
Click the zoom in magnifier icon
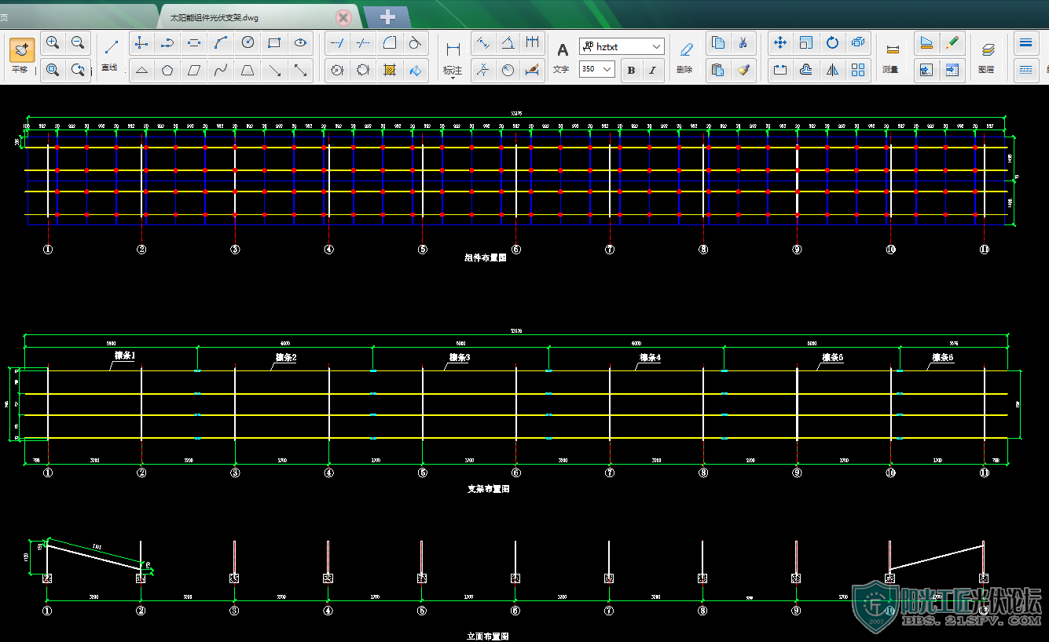click(x=53, y=42)
